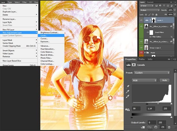Toggle adjustment layer visibility in Properties panel
This screenshot has width=177, height=131.
163,127
